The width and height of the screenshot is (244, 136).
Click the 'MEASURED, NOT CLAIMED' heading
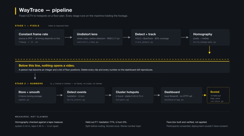pyautogui.click(x=31, y=117)
